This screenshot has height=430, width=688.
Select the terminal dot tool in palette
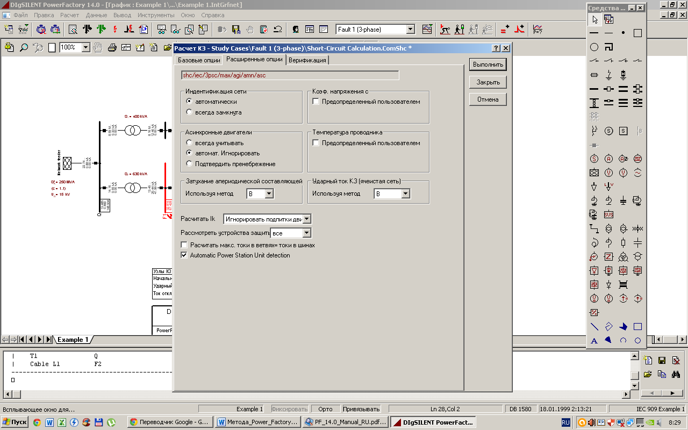click(623, 33)
